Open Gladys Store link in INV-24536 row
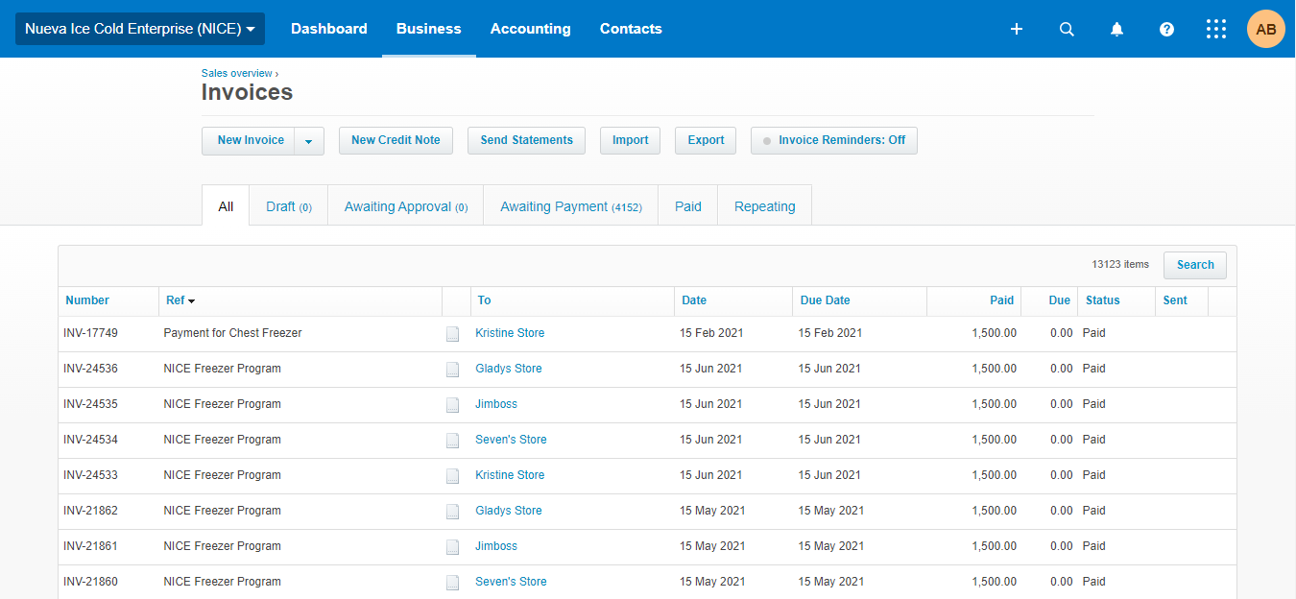This screenshot has width=1296, height=599. tap(509, 369)
